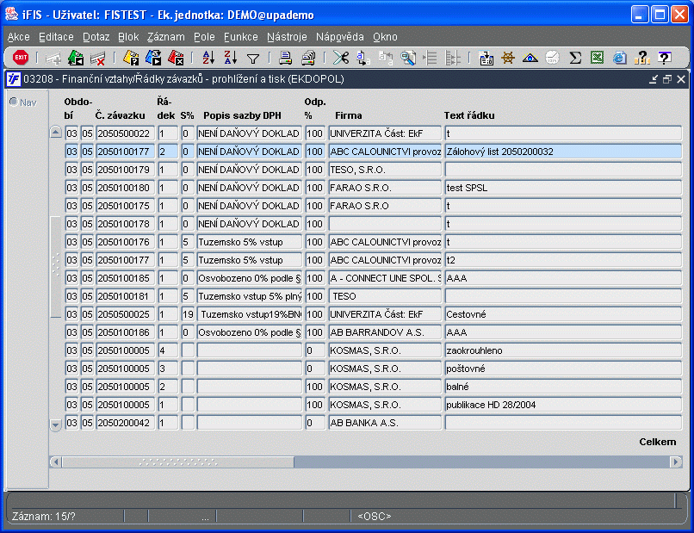Select the Nav radio button
The width and height of the screenshot is (694, 533).
pyautogui.click(x=14, y=102)
